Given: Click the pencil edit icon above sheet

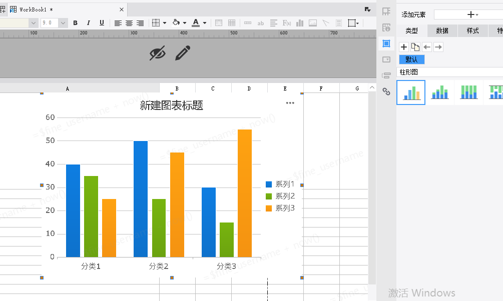Looking at the screenshot, I should click(183, 53).
